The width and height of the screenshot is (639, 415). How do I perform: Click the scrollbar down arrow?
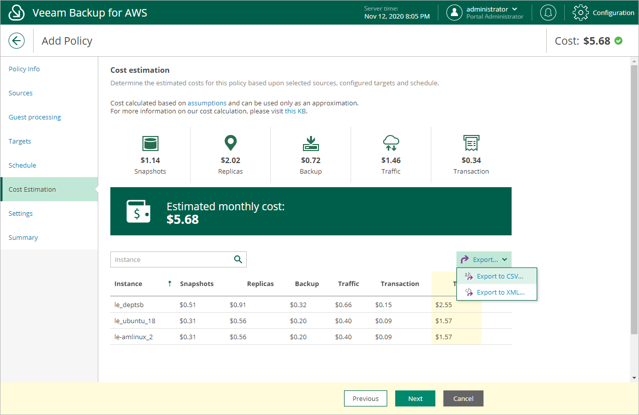(634, 377)
